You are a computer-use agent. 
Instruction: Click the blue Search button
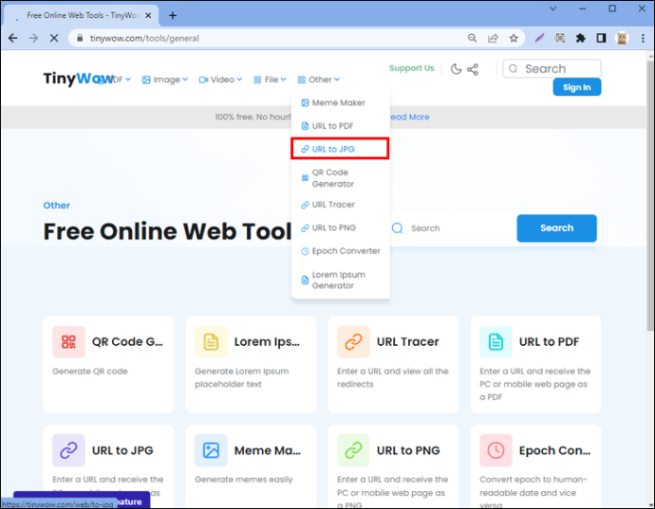(556, 228)
